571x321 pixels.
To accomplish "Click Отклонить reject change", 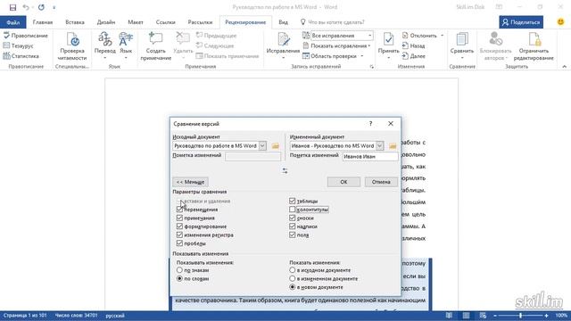I will tap(419, 36).
